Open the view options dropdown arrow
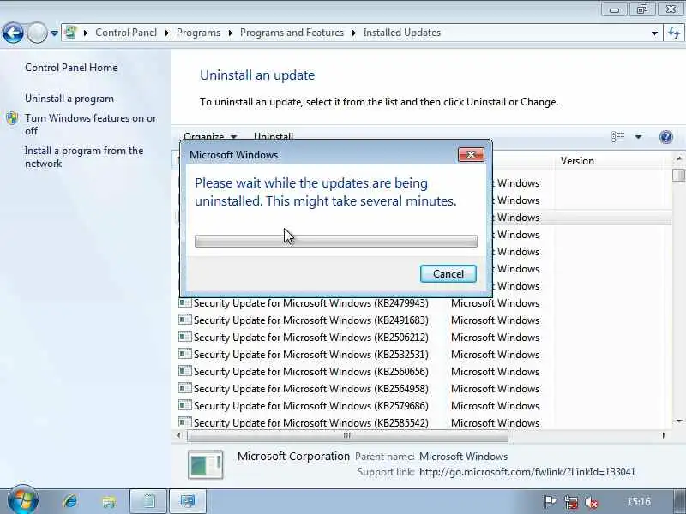Viewport: 686px width, 514px height. (638, 137)
